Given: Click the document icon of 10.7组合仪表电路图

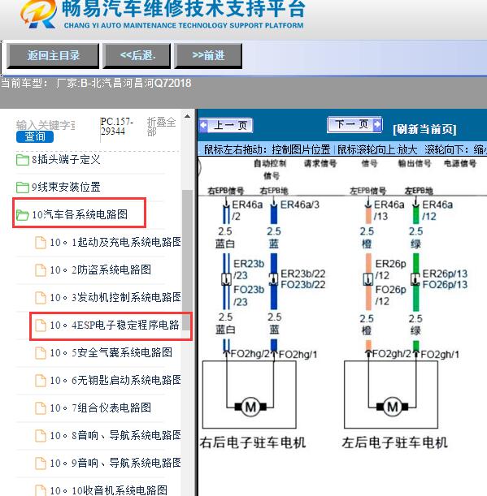Looking at the screenshot, I should point(40,408).
